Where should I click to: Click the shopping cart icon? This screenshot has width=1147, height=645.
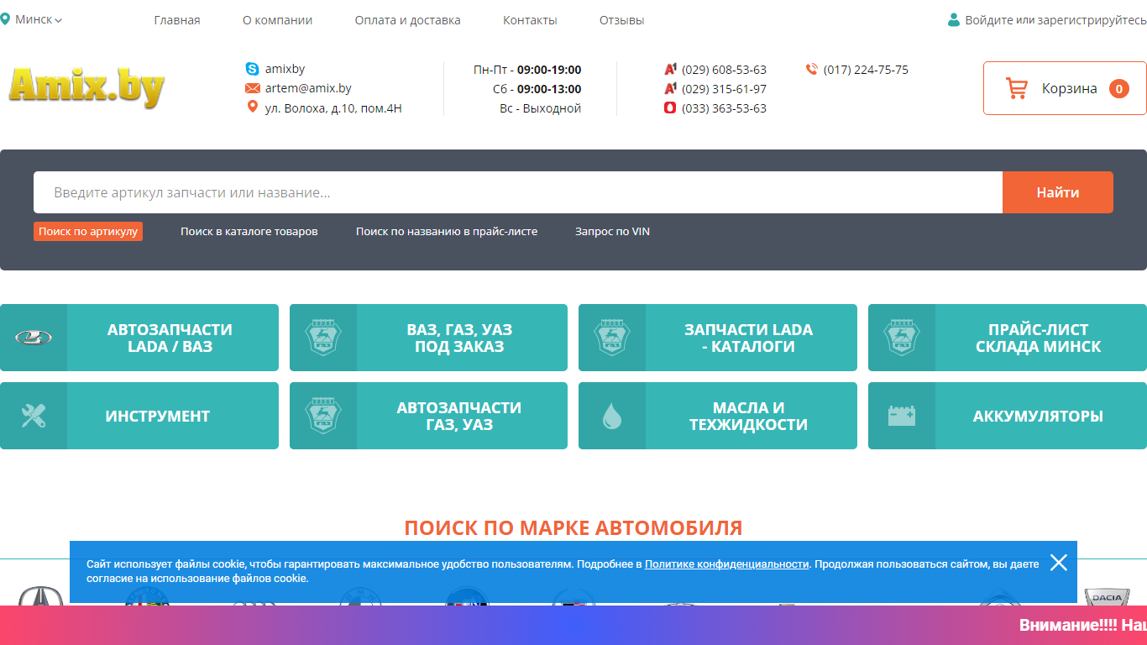[x=1017, y=88]
